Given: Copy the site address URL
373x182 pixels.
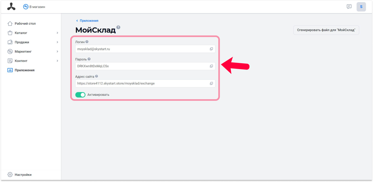Looking at the screenshot, I should pyautogui.click(x=211, y=83).
